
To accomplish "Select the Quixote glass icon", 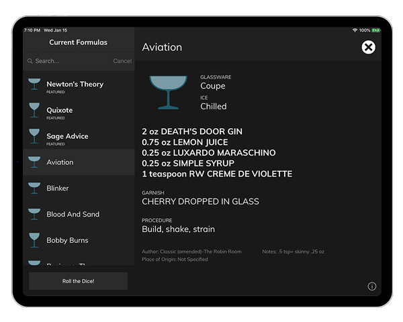I will pos(34,110).
